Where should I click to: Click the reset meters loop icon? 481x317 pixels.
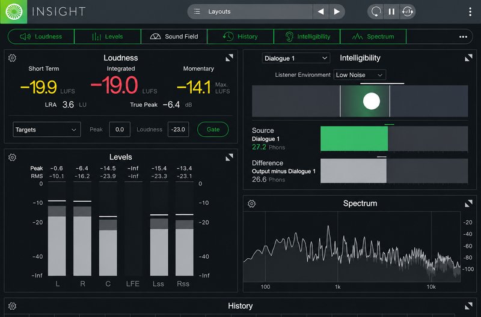click(376, 11)
